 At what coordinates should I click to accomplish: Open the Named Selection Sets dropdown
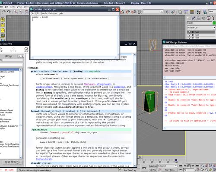pos(153,11)
